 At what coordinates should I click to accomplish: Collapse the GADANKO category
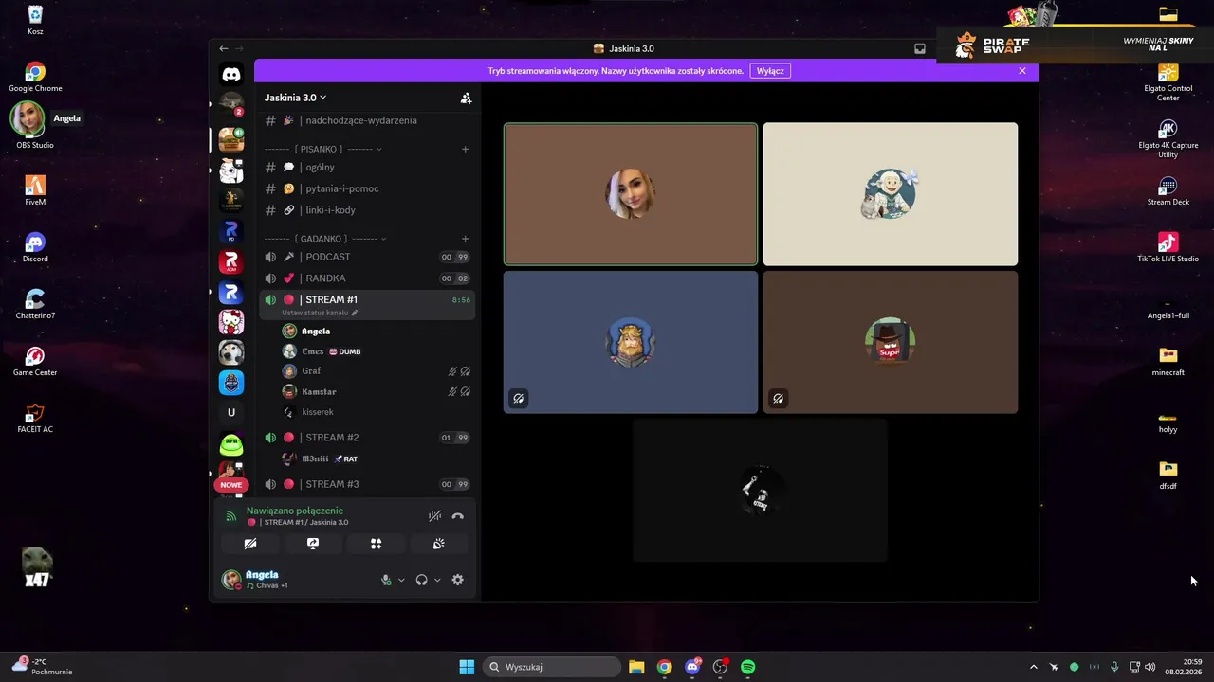pyautogui.click(x=325, y=239)
